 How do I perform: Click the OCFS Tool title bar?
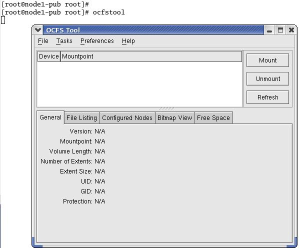point(153,30)
